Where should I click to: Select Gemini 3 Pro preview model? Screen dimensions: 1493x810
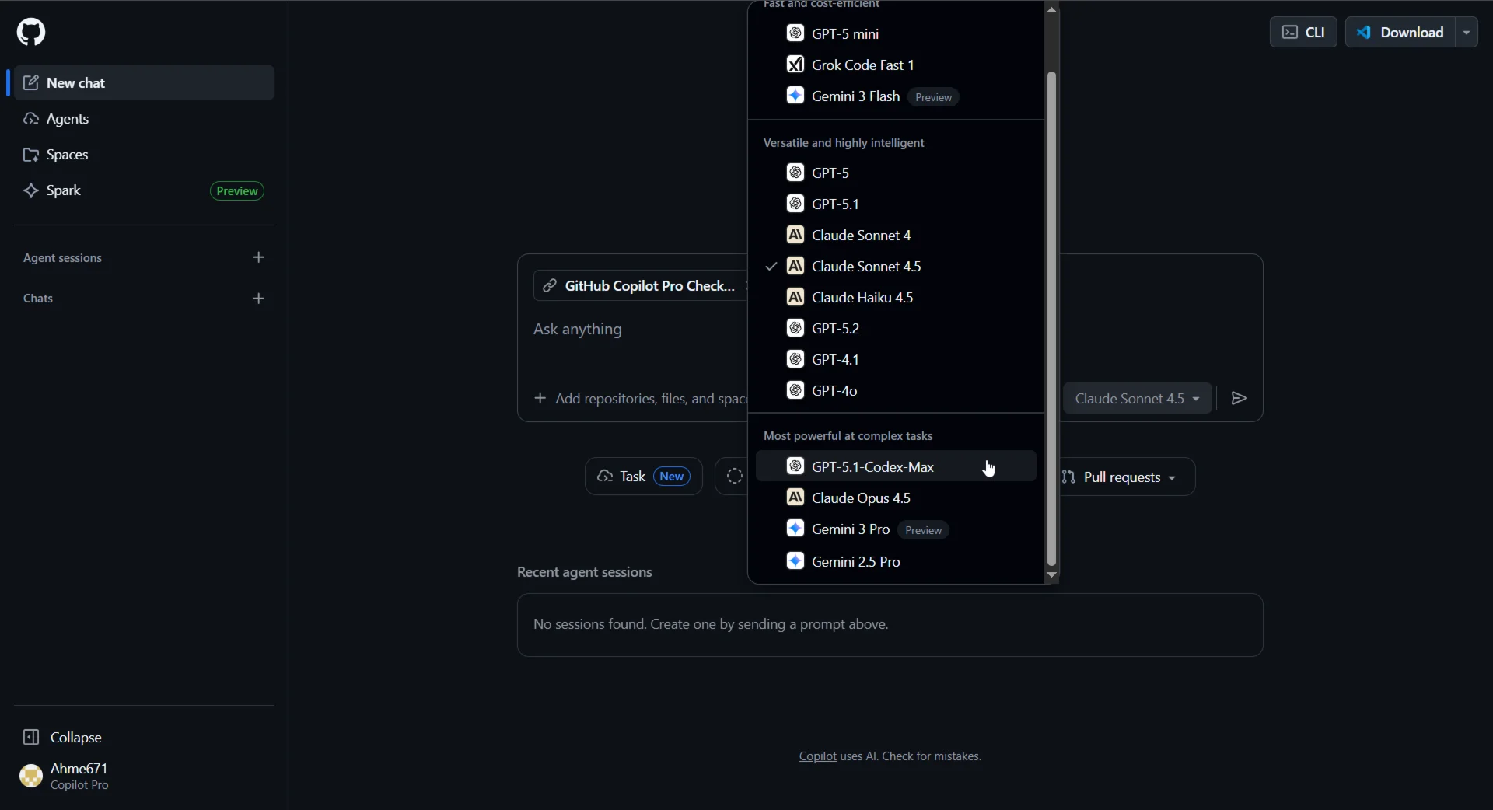click(896, 529)
